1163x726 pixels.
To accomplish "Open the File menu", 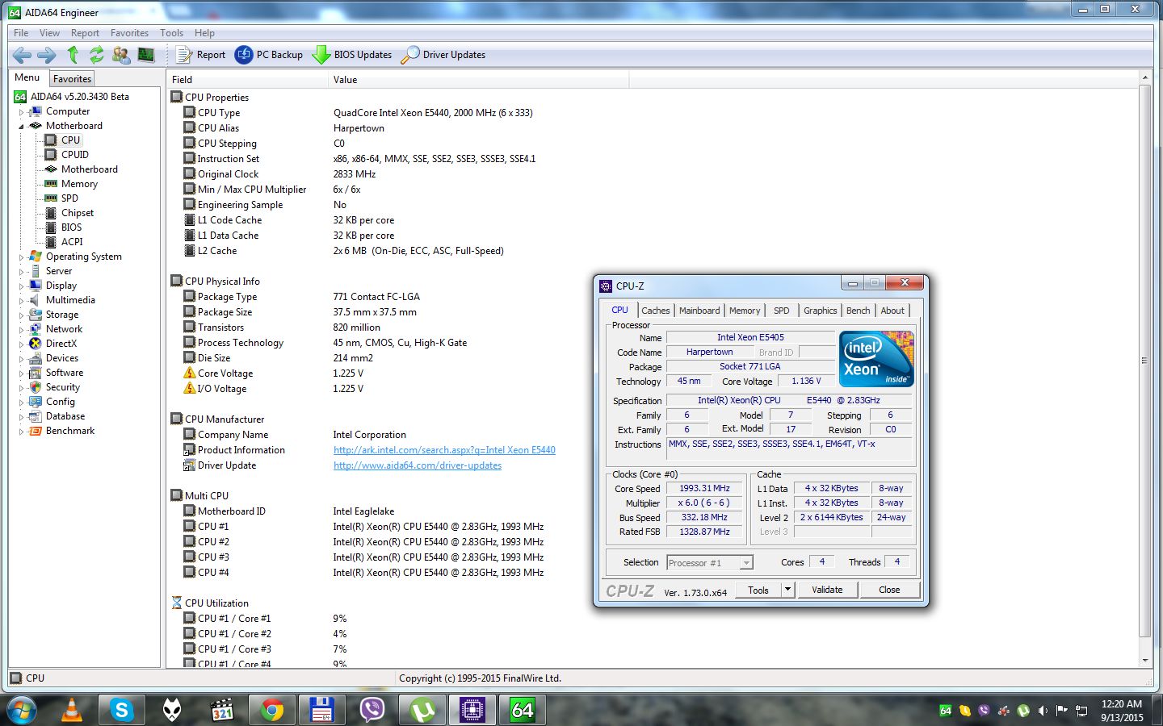I will [x=21, y=33].
